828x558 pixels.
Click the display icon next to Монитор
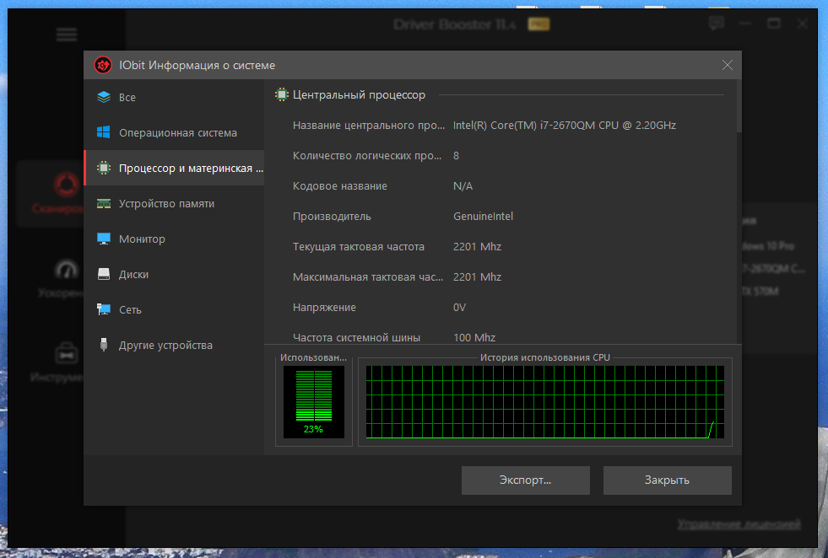pyautogui.click(x=104, y=239)
